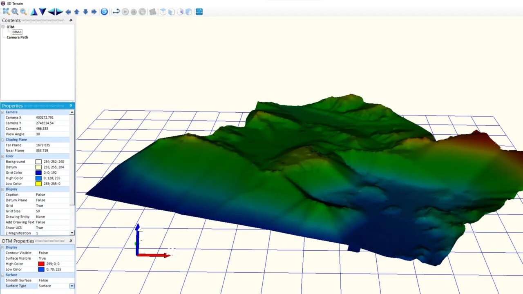Pan the view with the down arrow icon
The height and width of the screenshot is (294, 523).
click(85, 12)
